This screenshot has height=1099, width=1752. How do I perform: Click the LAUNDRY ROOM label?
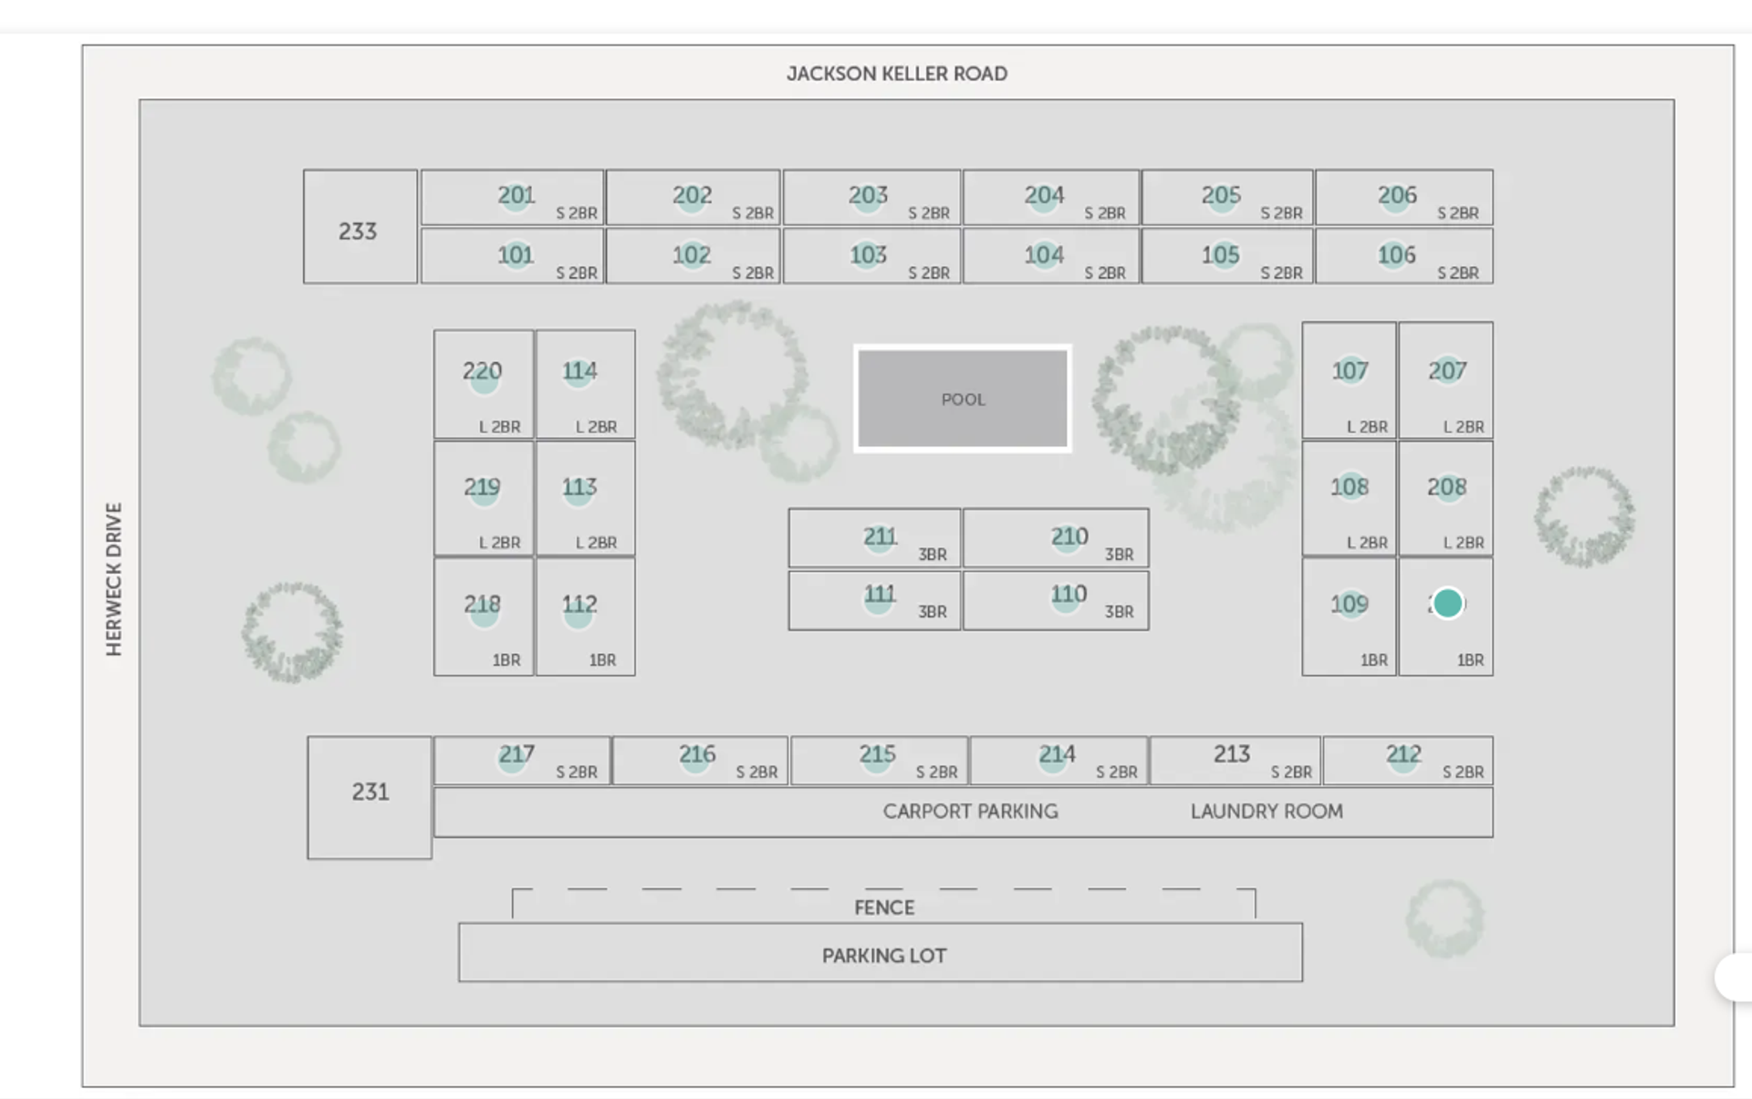1266,812
